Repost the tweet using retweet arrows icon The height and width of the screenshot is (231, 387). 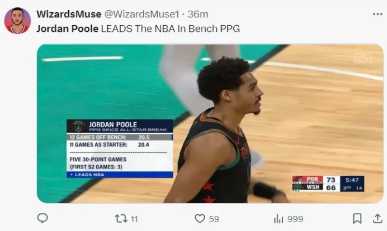[121, 218]
